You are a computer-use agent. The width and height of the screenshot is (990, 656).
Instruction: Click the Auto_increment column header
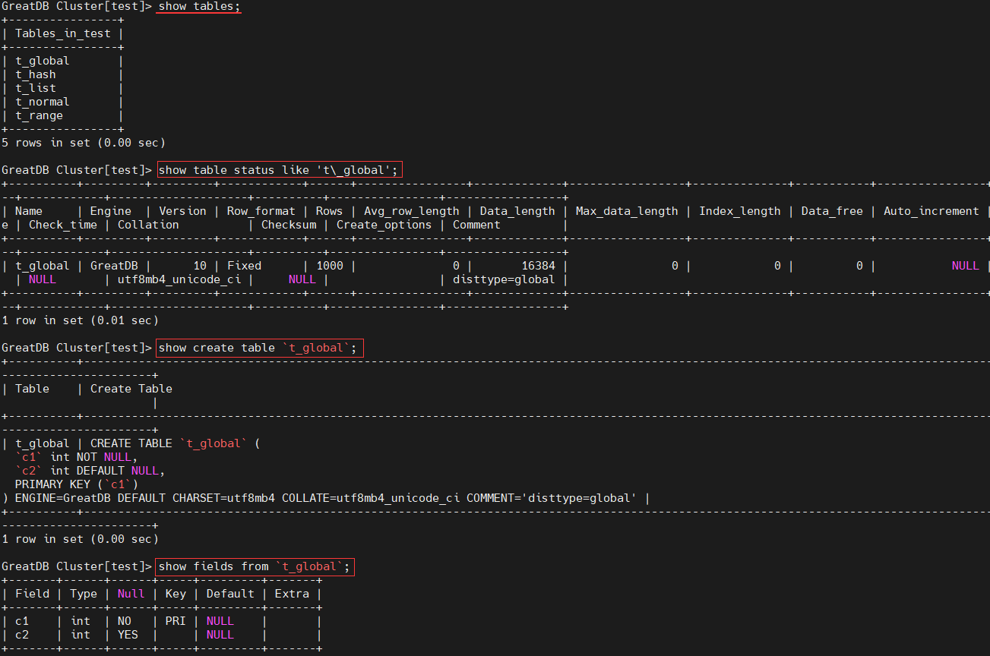pos(931,211)
